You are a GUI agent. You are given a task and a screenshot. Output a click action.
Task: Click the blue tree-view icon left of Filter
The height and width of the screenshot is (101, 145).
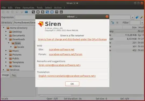(x=113, y=23)
